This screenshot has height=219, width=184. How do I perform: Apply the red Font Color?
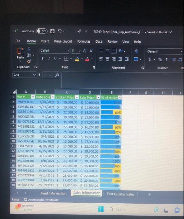click(x=87, y=59)
